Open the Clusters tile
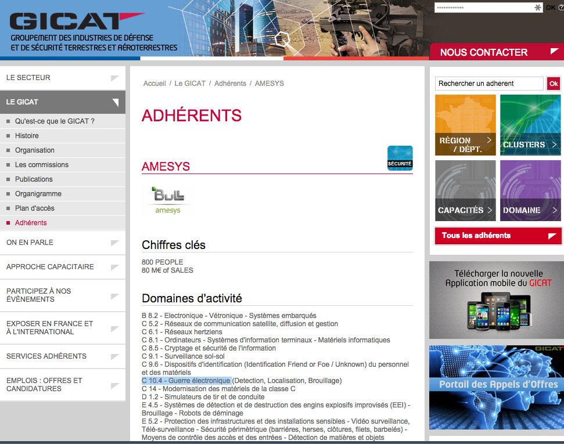The width and height of the screenshot is (564, 444). tap(530, 125)
